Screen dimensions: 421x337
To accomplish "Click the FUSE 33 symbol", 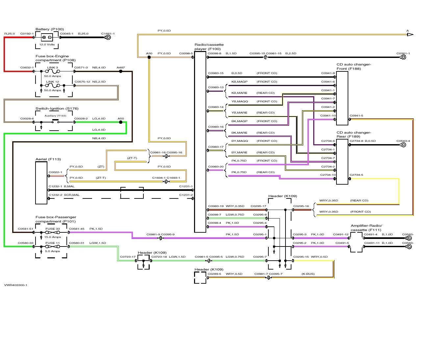I will [x=52, y=232].
